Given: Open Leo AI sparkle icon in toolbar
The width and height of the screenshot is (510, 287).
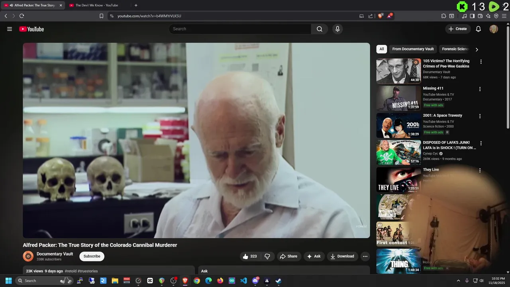Looking at the screenshot, I should (x=488, y=16).
